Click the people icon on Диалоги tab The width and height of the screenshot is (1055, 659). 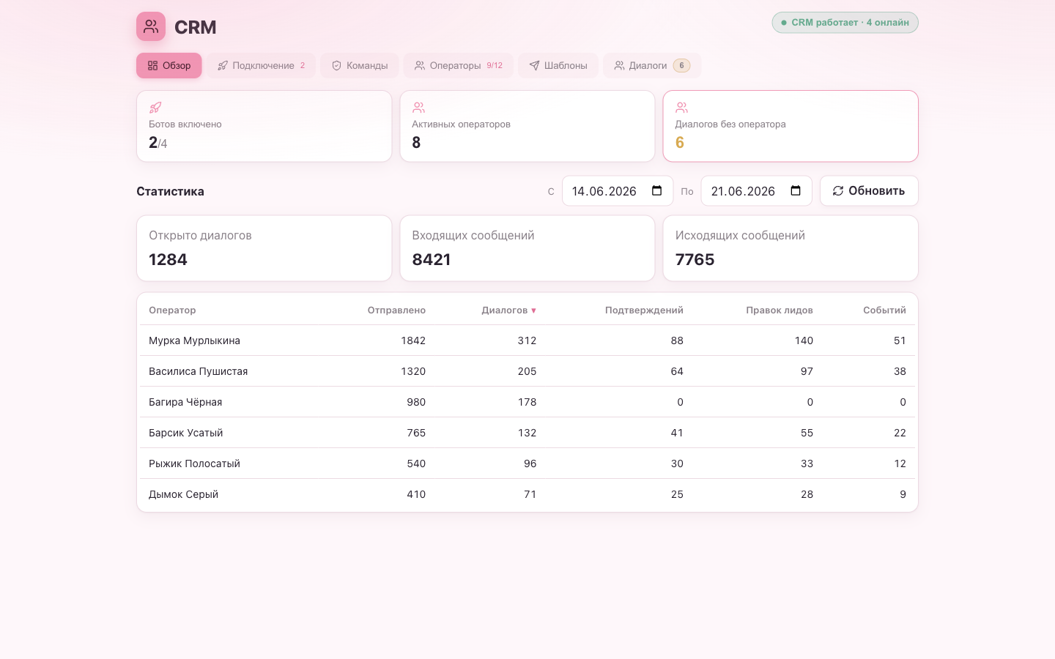tap(619, 66)
